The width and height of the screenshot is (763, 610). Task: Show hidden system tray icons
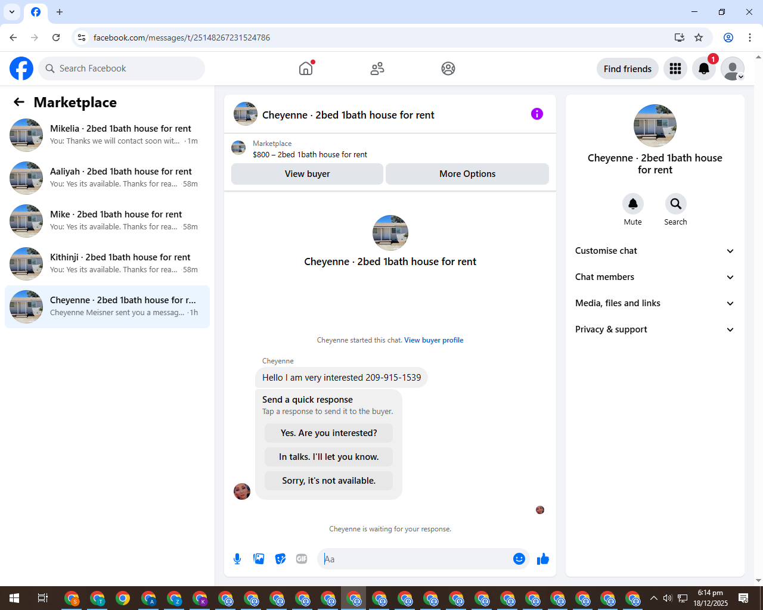pos(654,598)
